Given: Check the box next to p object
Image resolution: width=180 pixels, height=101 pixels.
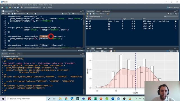Looking at the screenshot, I should tap(87, 24).
